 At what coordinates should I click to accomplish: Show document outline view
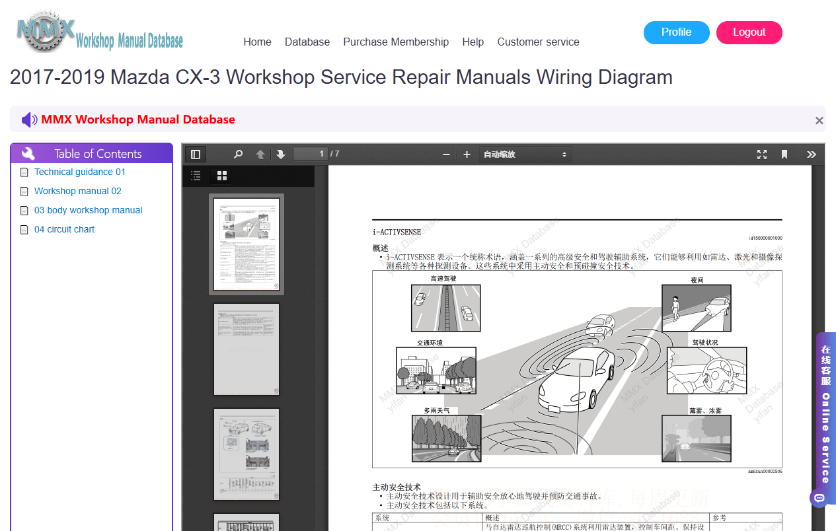click(196, 176)
